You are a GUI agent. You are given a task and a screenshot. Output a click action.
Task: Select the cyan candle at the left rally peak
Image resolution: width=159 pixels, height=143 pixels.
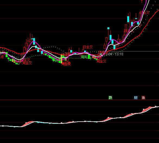34,41
